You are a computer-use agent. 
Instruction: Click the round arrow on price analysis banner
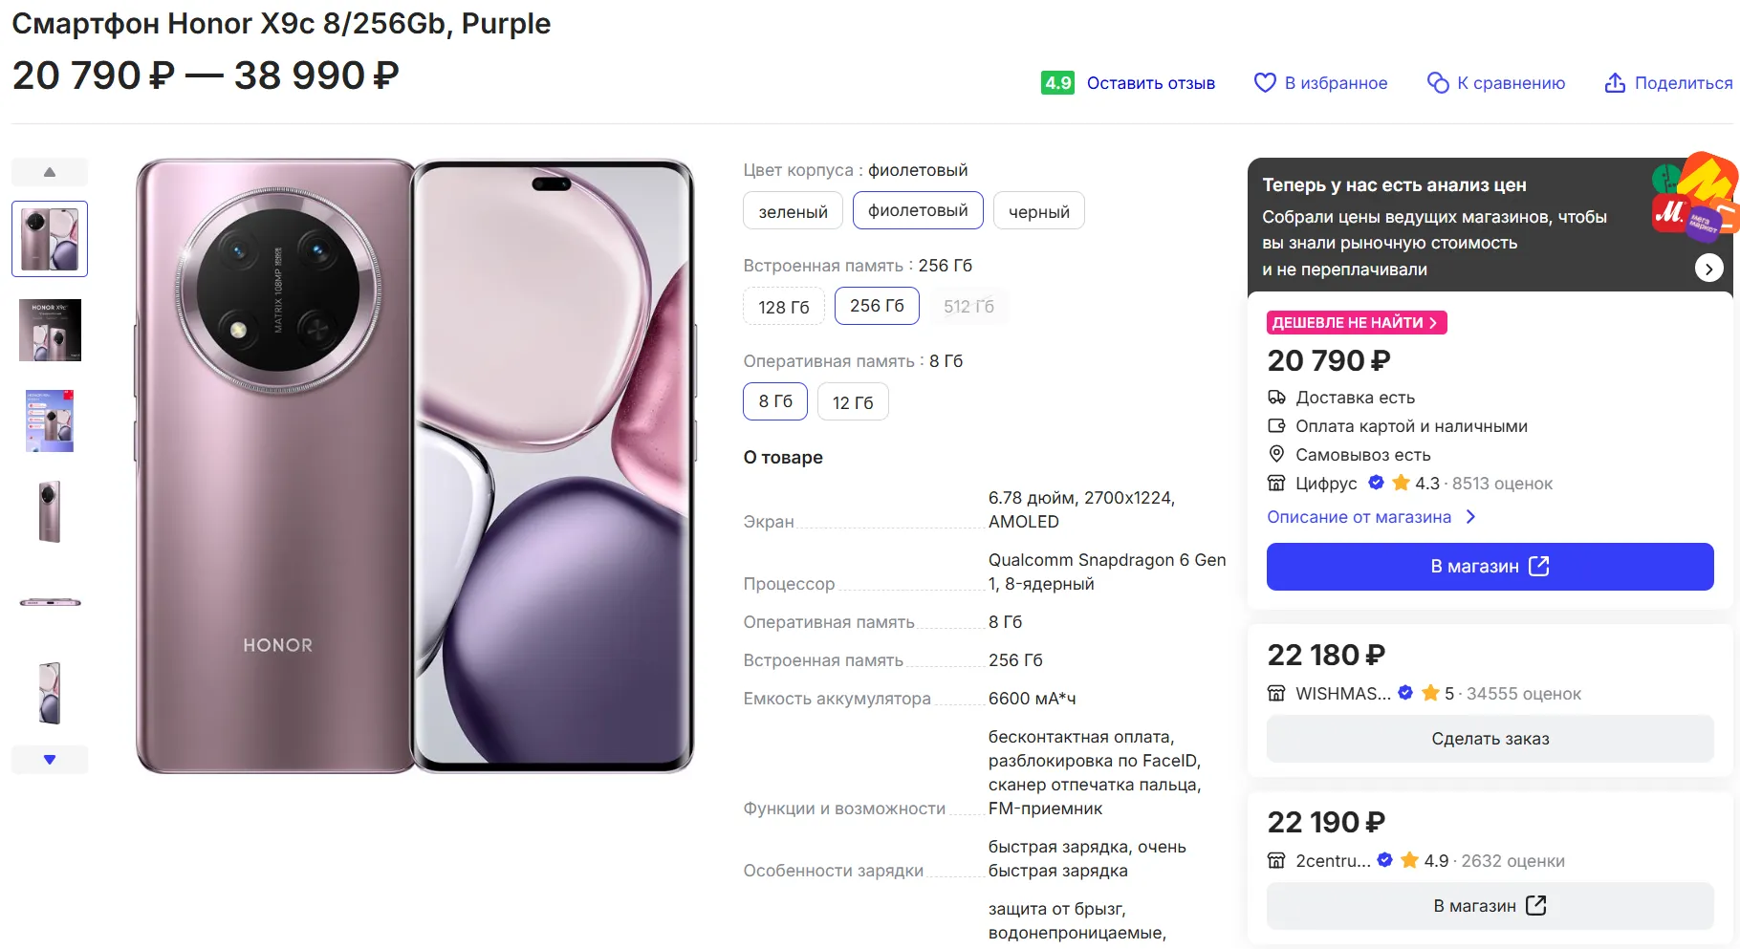[1708, 269]
